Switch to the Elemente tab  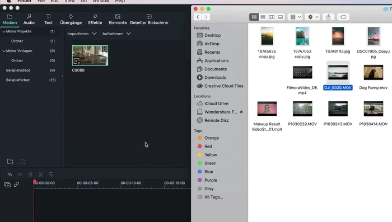click(x=118, y=20)
